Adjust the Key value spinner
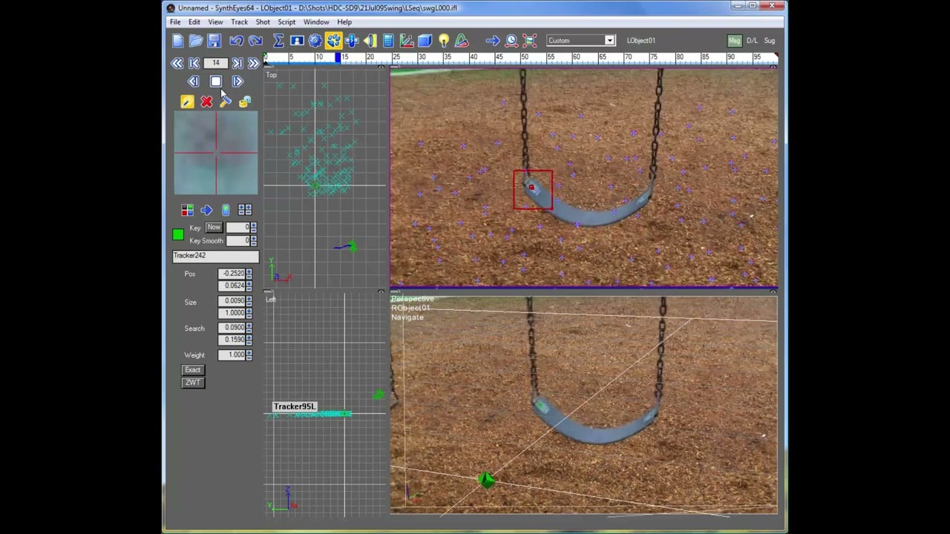This screenshot has width=950, height=534. click(253, 228)
